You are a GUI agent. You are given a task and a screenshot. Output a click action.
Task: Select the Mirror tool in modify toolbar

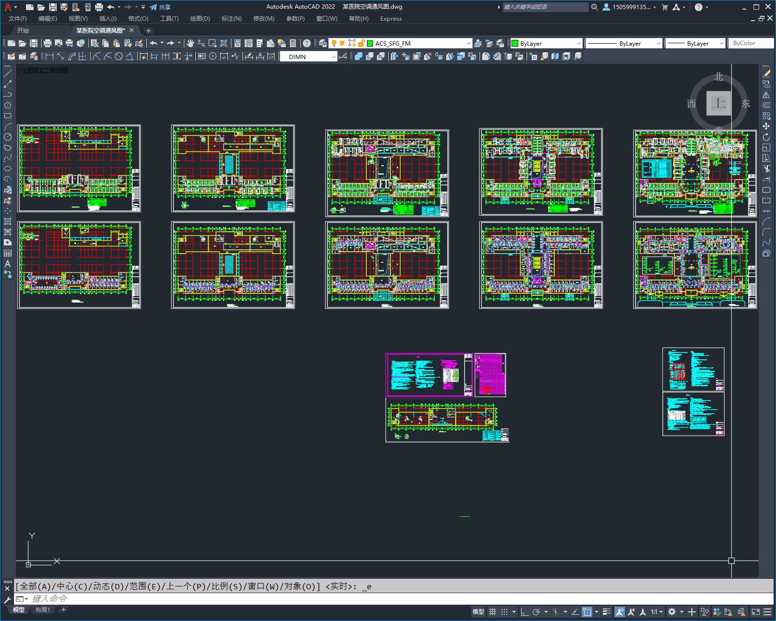[766, 95]
